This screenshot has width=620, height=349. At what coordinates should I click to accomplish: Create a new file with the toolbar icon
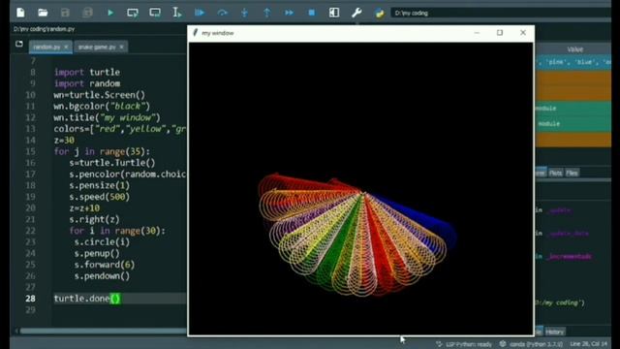[20, 13]
